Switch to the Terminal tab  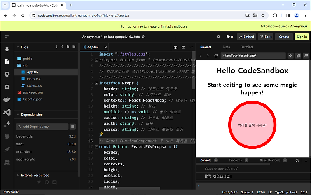(247, 47)
